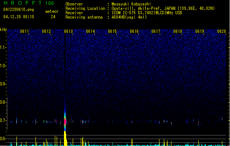Select the filename 0412200610.png
This screenshot has height=146, width=230.
(x=19, y=9)
